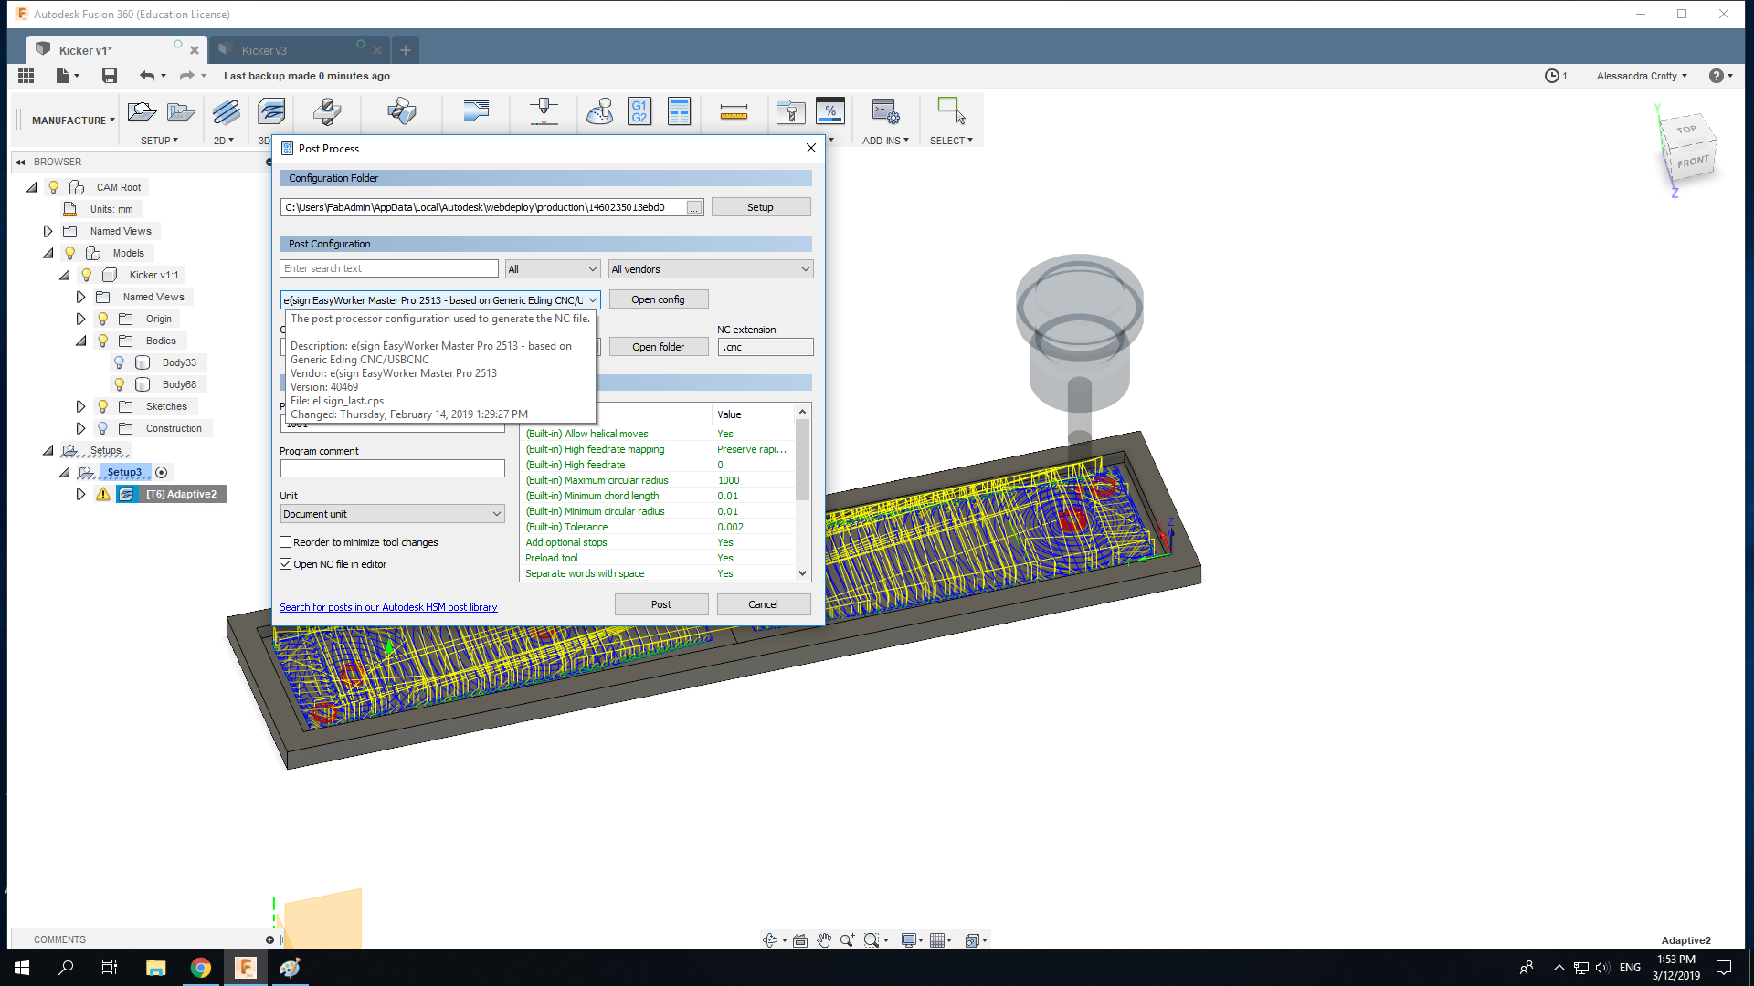Select the 2D Adaptive Clearing icon
This screenshot has width=1754, height=986.
tap(226, 112)
